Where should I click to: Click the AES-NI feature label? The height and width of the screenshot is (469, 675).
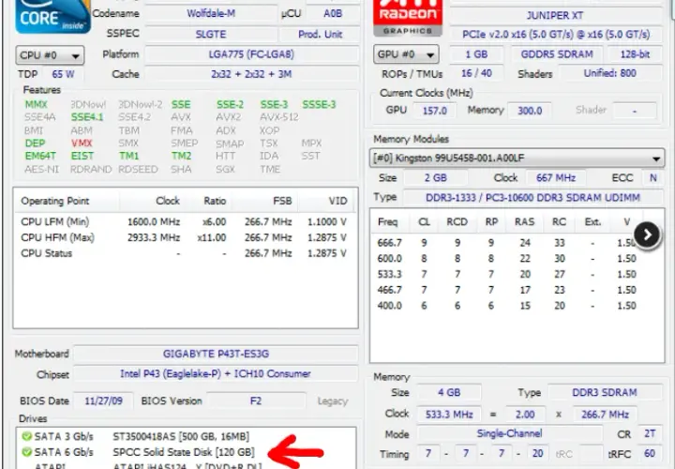pyautogui.click(x=42, y=169)
